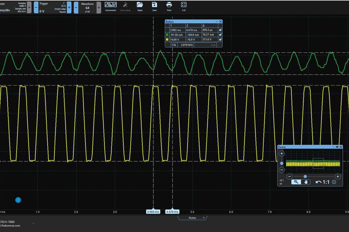The height and width of the screenshot is (232, 349).
Task: Open the Waveform 64 of 64 selector
Action: tap(88, 7)
